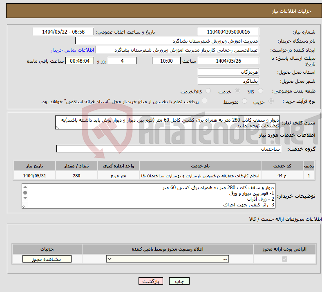Click the buyer notes scrollbar thumb
322x292 pixels.
tap(25, 192)
